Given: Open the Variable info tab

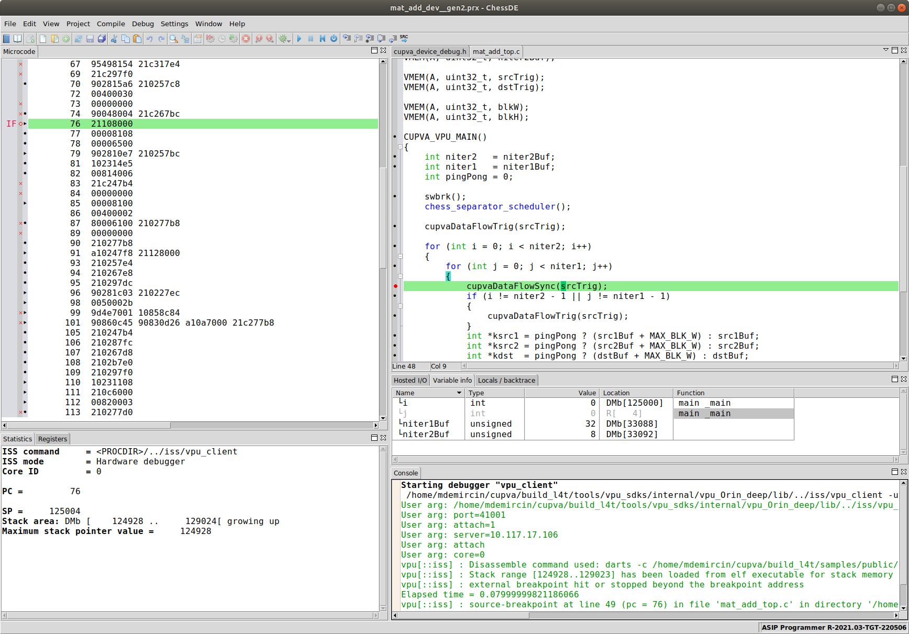Looking at the screenshot, I should tap(452, 381).
